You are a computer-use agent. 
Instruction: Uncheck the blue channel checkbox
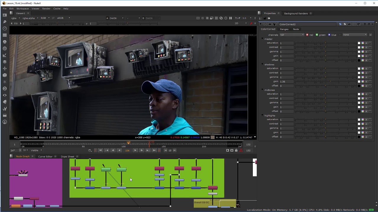329,35
